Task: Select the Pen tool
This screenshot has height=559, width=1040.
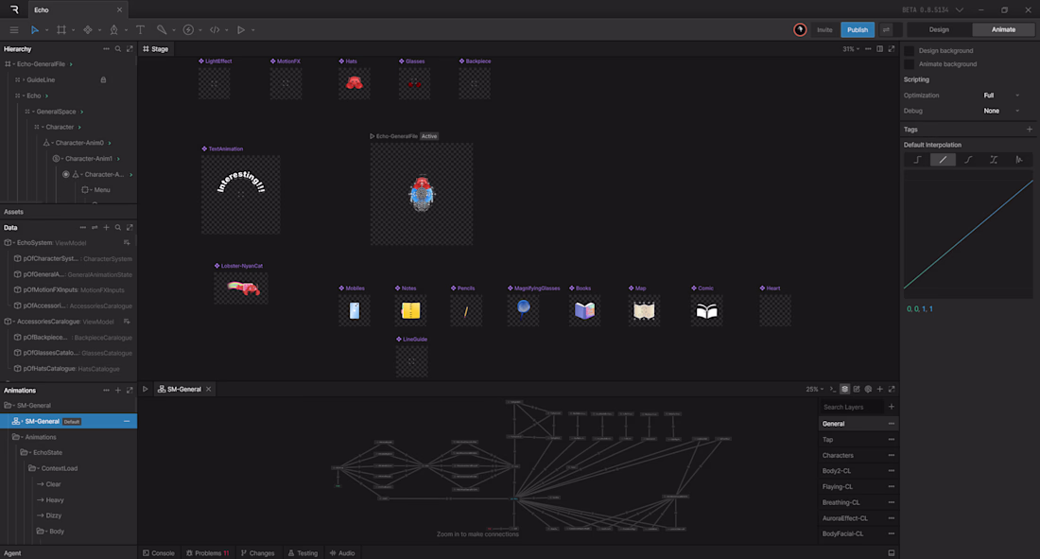Action: click(x=114, y=30)
